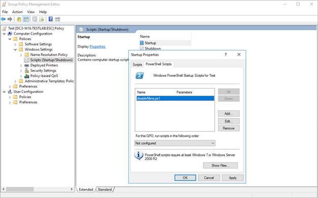Screen dimensions: 318x198
Task: Open the script order Not configured dropdown
Action: 175,143
